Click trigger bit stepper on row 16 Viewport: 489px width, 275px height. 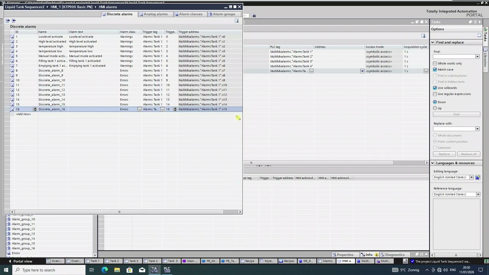tap(175, 109)
